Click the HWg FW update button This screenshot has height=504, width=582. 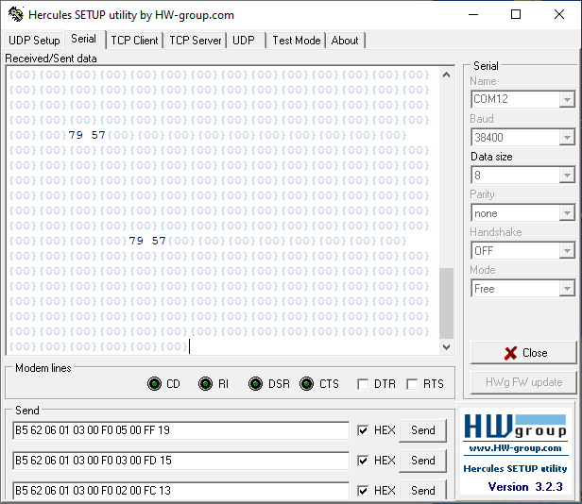pyautogui.click(x=523, y=382)
